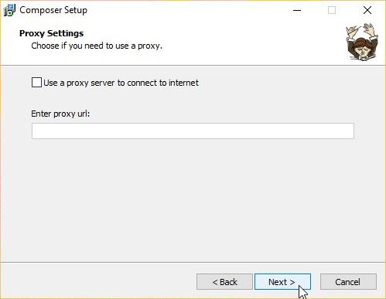Enable the proxy server checkbox

click(36, 83)
